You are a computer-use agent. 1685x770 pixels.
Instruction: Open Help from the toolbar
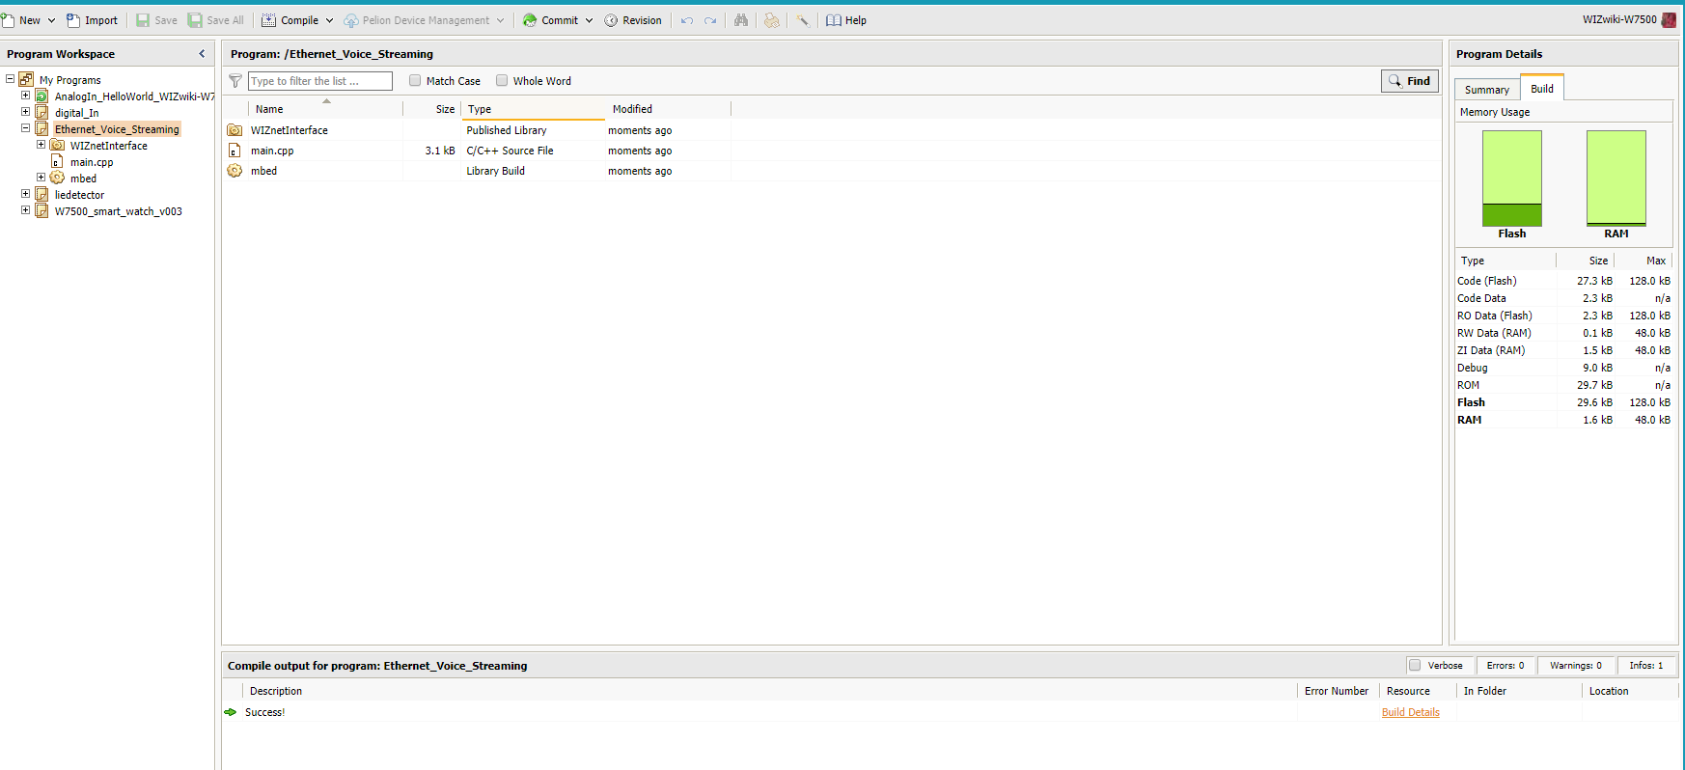(846, 20)
